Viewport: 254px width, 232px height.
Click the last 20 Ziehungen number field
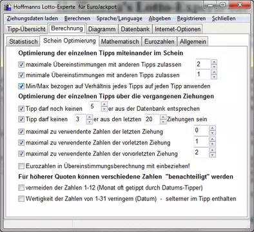click(152, 119)
